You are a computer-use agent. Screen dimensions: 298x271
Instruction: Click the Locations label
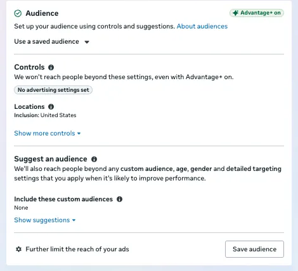29,106
